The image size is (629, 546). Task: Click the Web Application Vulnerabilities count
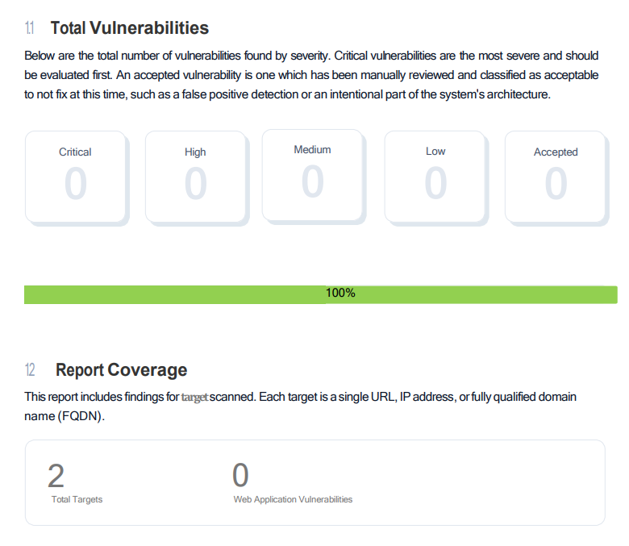(x=240, y=476)
